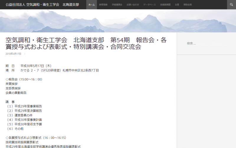Viewport: 236px width, 148px height.
Task: Click the site title 空気調和・衛生工学会 北海道支部
Action: point(42,5)
